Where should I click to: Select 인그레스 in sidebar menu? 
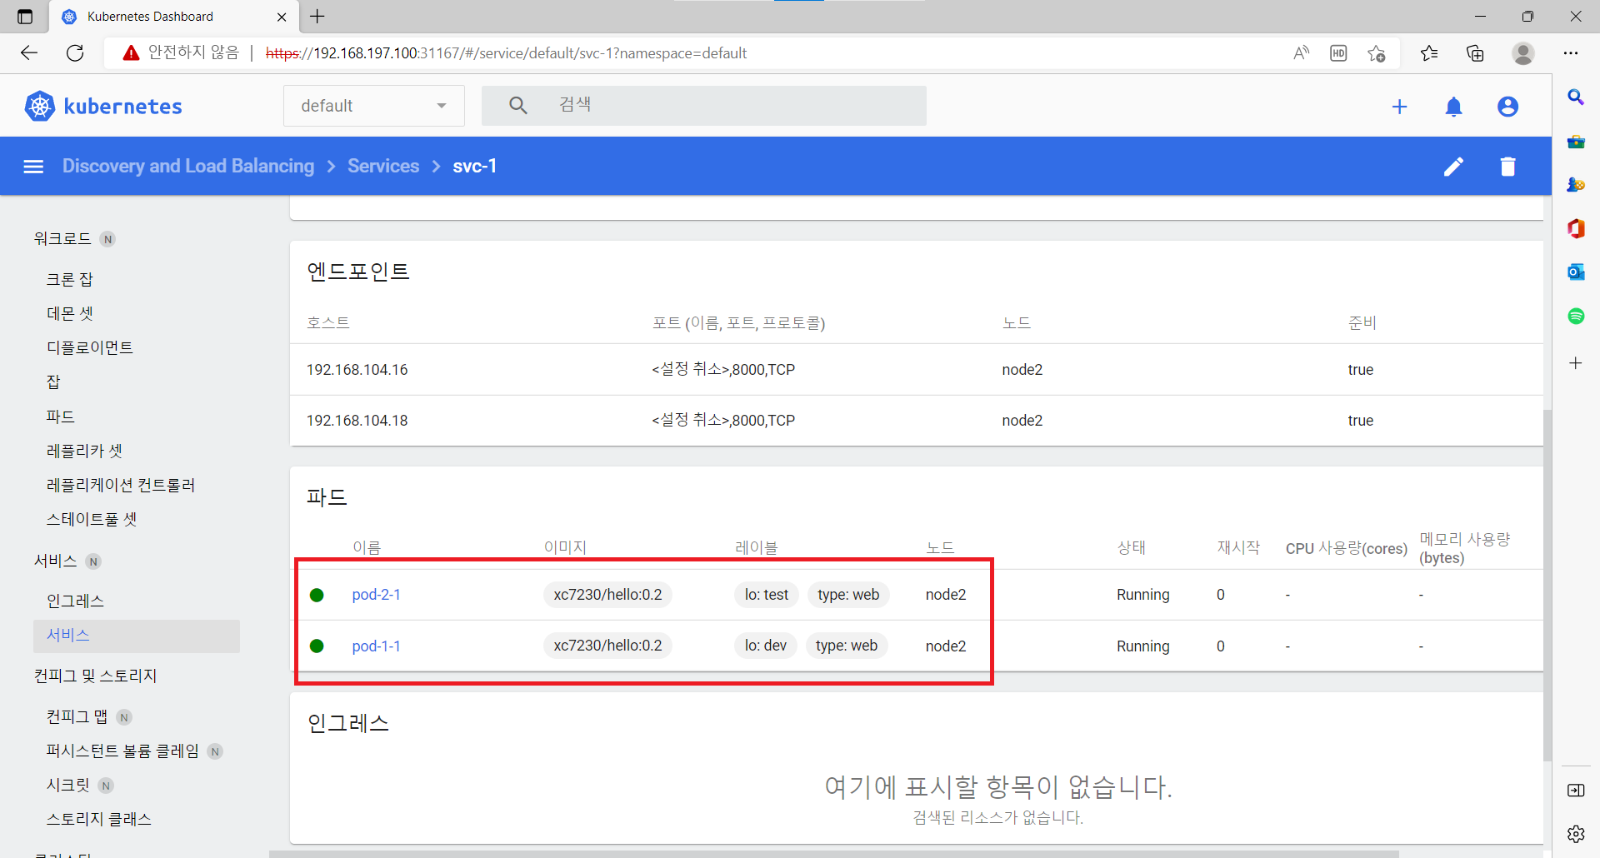click(75, 601)
